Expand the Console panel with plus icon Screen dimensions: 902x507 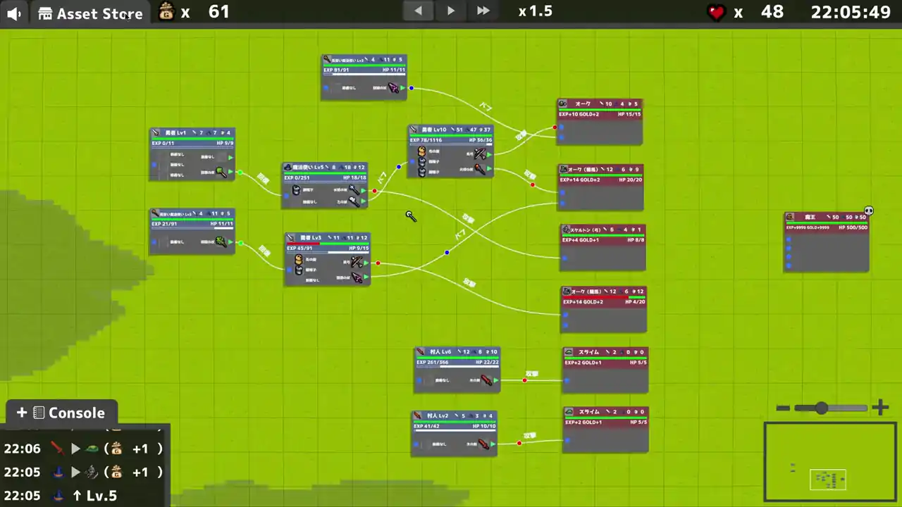[x=22, y=413]
